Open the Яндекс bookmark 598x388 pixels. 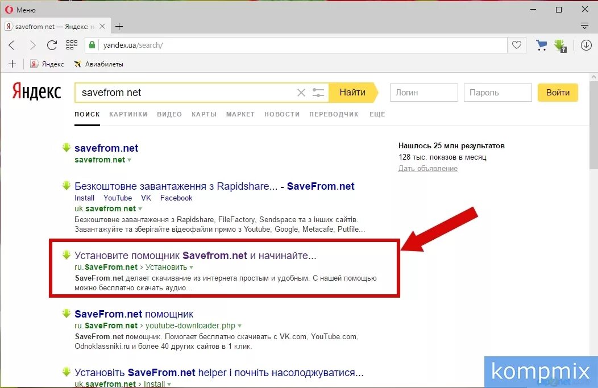coord(47,64)
